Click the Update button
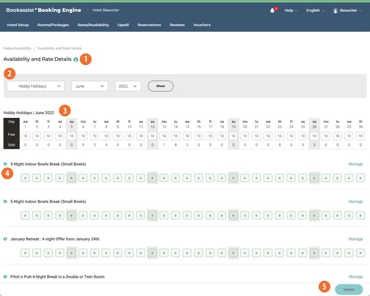 tap(348, 289)
